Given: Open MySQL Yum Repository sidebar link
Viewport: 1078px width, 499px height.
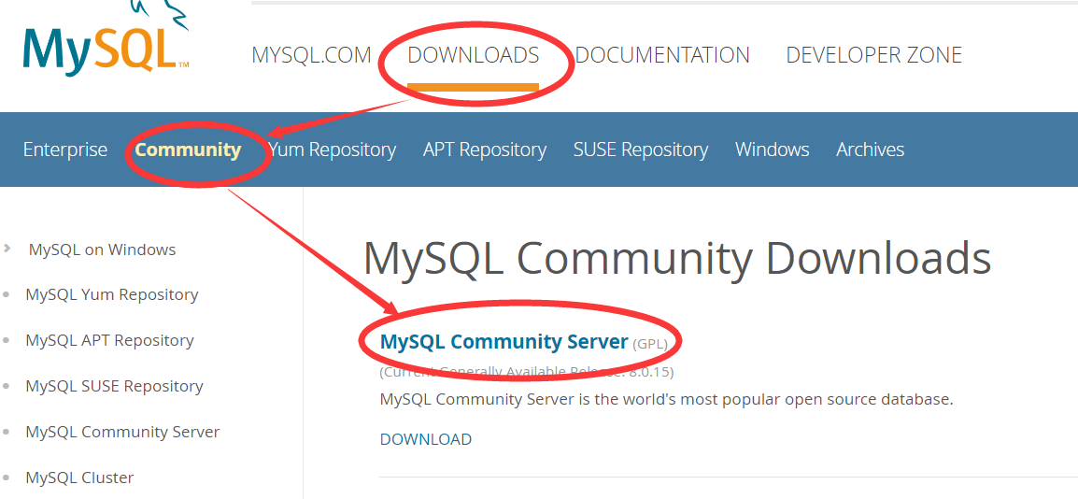Looking at the screenshot, I should (111, 295).
